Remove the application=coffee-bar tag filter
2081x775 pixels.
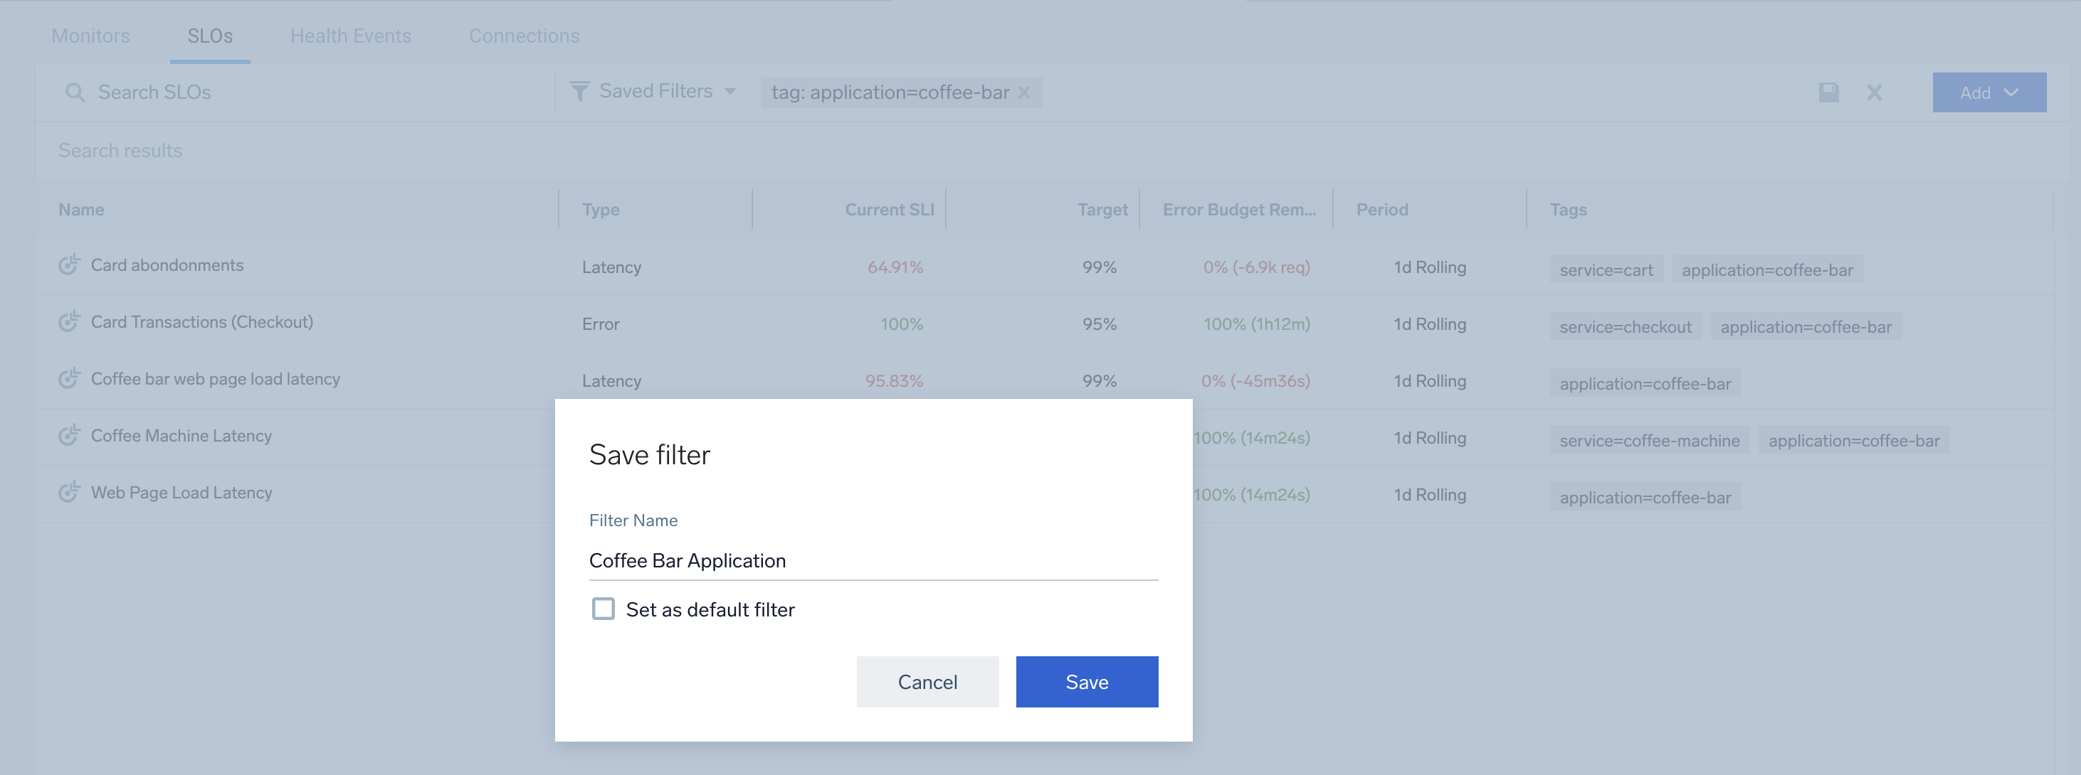click(x=1024, y=93)
